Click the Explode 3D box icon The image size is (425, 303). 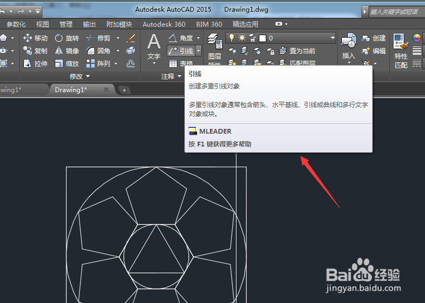point(130,51)
